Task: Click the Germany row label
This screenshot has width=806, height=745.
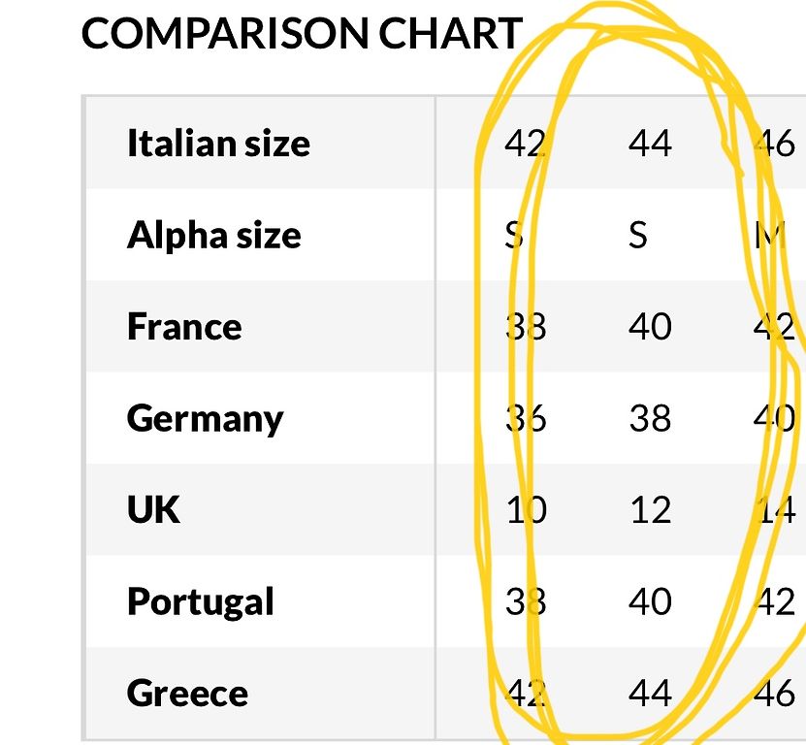Action: pos(205,419)
